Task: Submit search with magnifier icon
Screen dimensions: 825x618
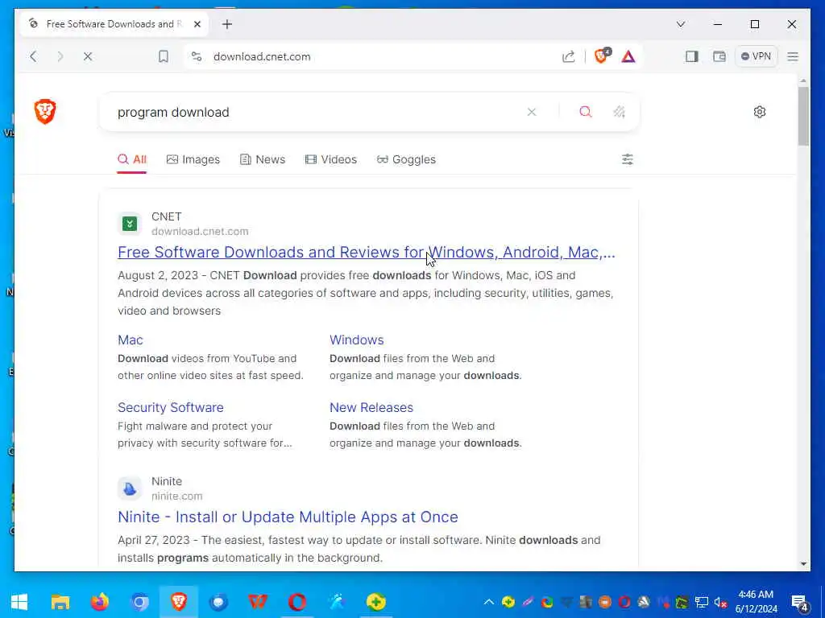Action: [585, 112]
